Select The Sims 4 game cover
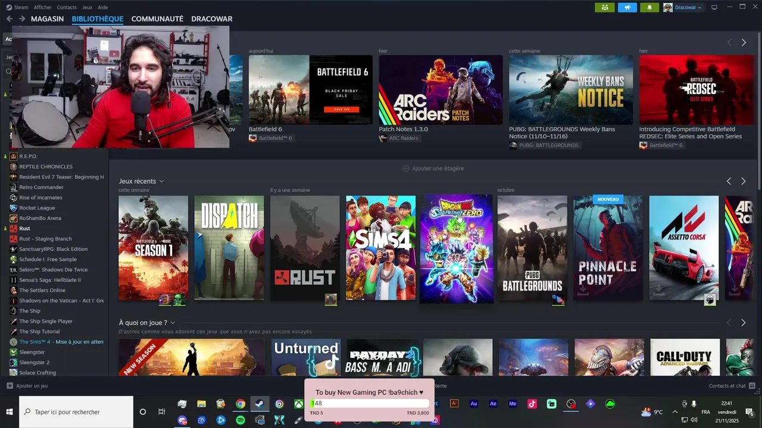Screen dimensions: 762x428 [381, 248]
